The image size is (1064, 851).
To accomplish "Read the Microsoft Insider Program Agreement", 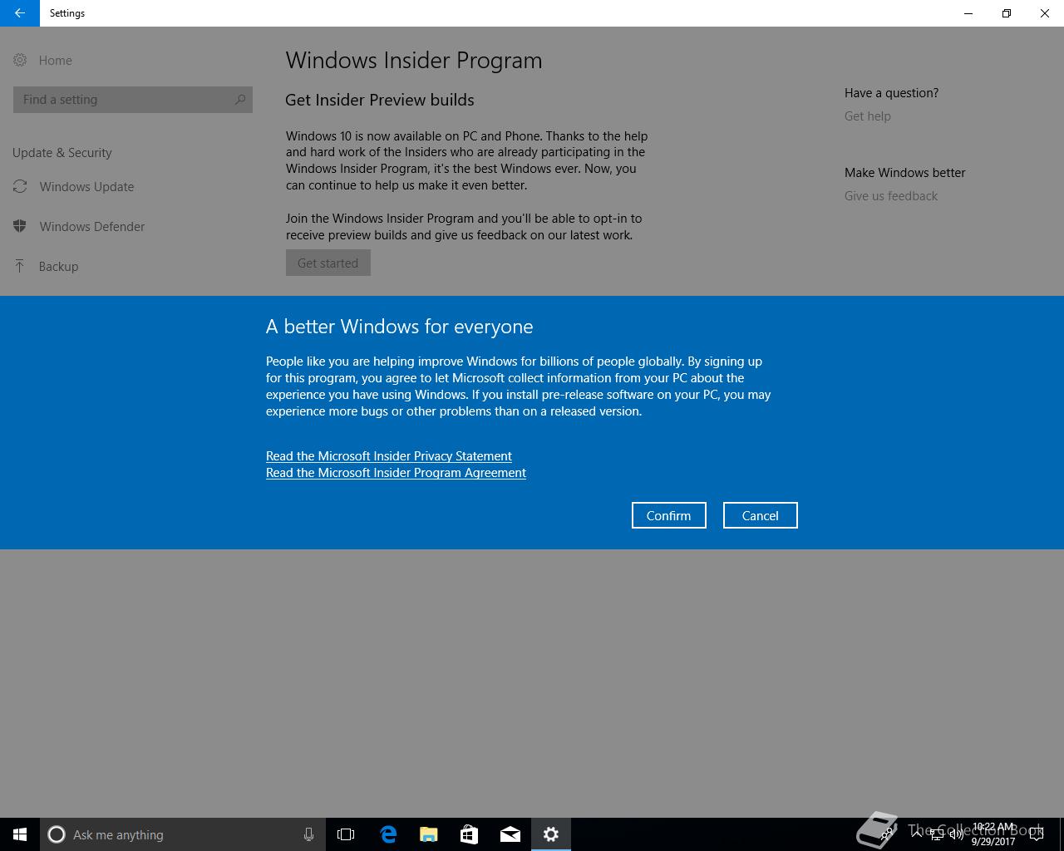I will click(x=396, y=472).
